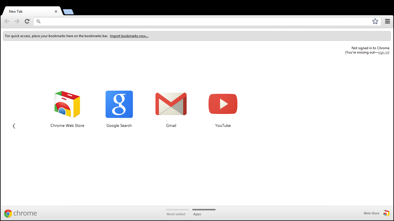Launch the Google Search app

119,104
